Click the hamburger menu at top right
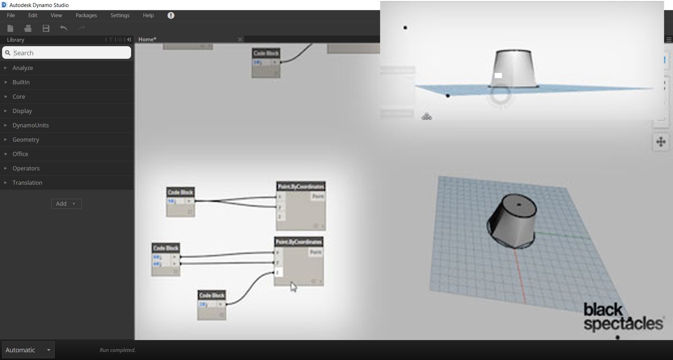 (x=669, y=40)
